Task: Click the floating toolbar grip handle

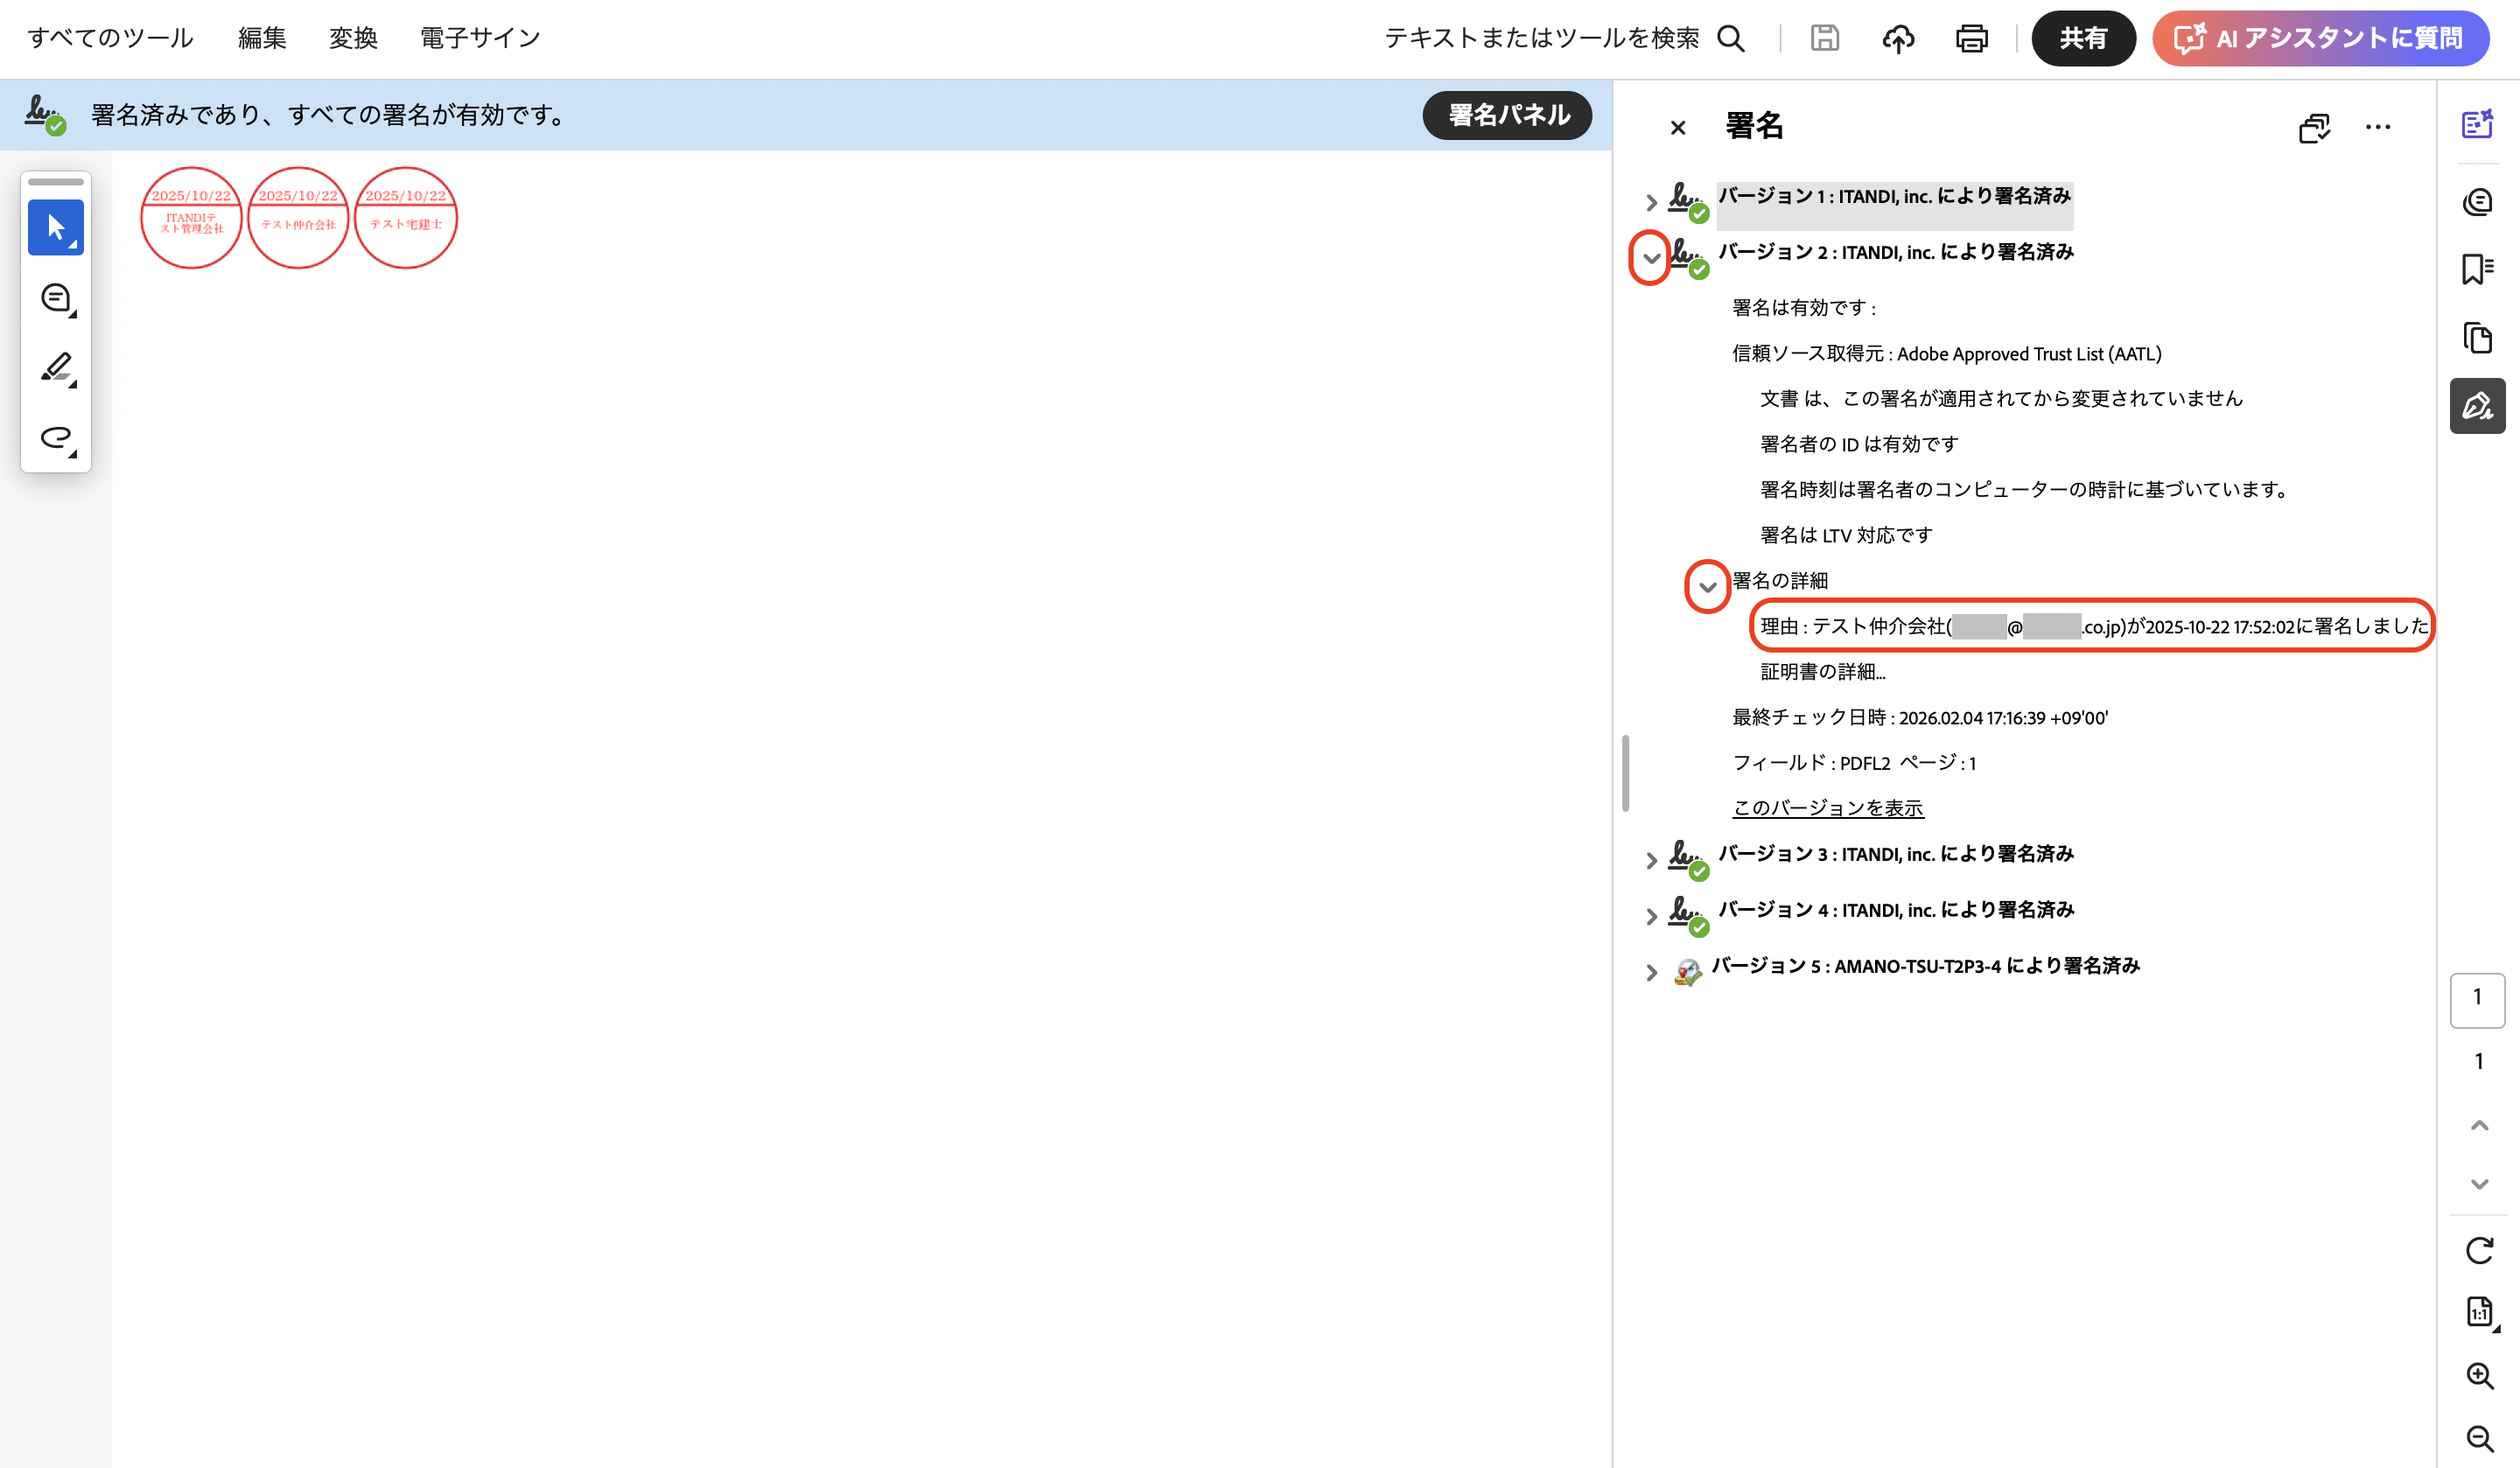Action: (56, 182)
